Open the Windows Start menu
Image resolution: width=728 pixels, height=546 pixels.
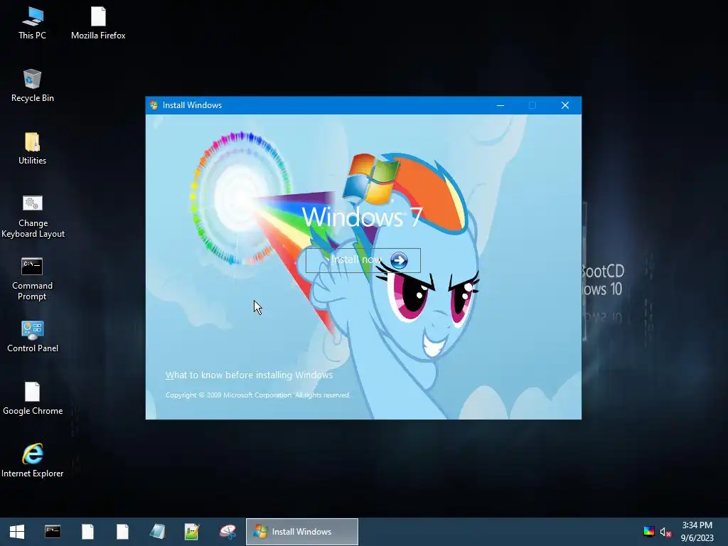pyautogui.click(x=17, y=532)
